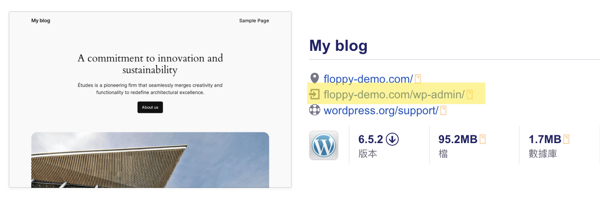This screenshot has width=600, height=200.
Task: Click Sample Page in the site preview
Action: [254, 21]
